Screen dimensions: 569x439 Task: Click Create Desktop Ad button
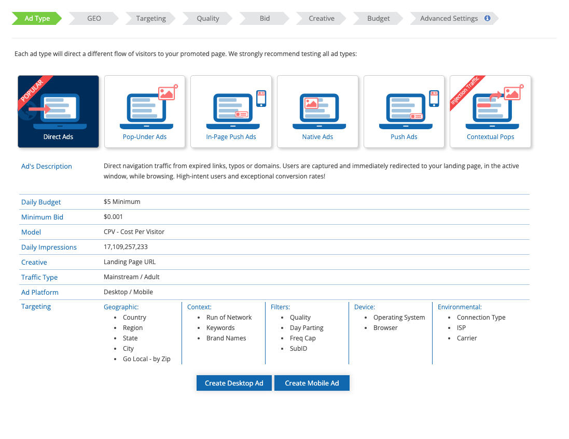coord(234,383)
